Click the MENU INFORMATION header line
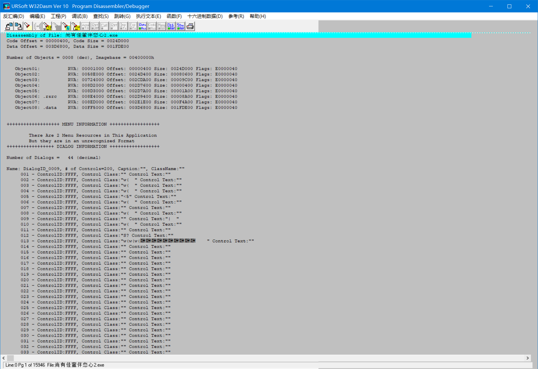The height and width of the screenshot is (369, 538). [83, 124]
